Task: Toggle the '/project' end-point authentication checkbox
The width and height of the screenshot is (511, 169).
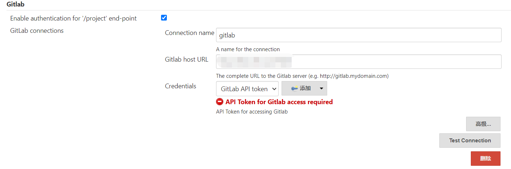Action: click(164, 18)
